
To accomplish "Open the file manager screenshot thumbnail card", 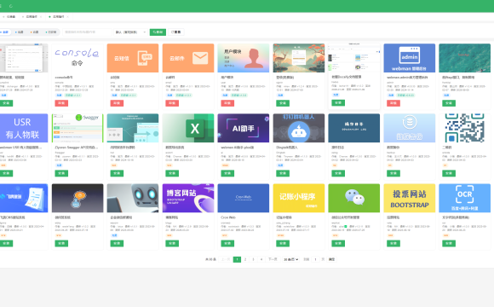I will 353,58.
